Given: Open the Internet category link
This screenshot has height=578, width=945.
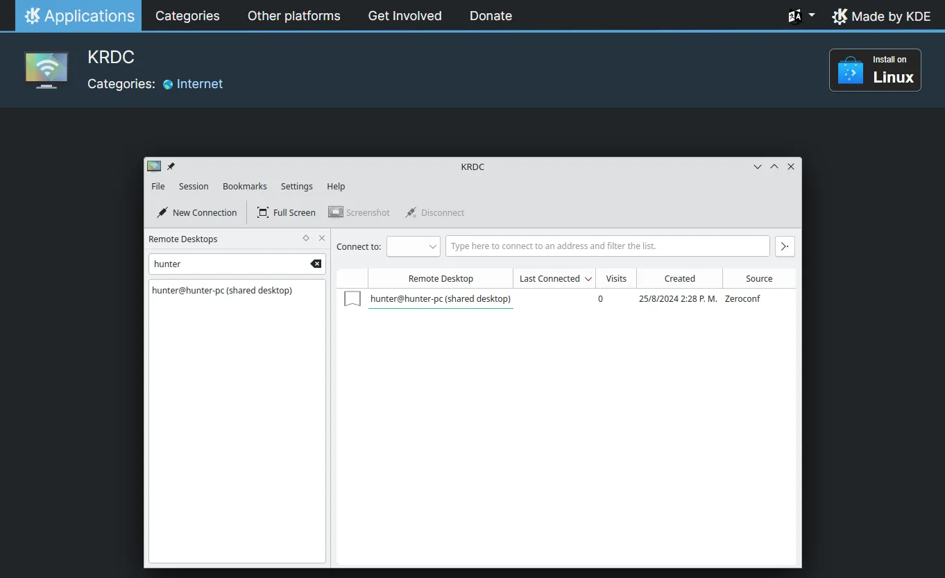Looking at the screenshot, I should [199, 84].
